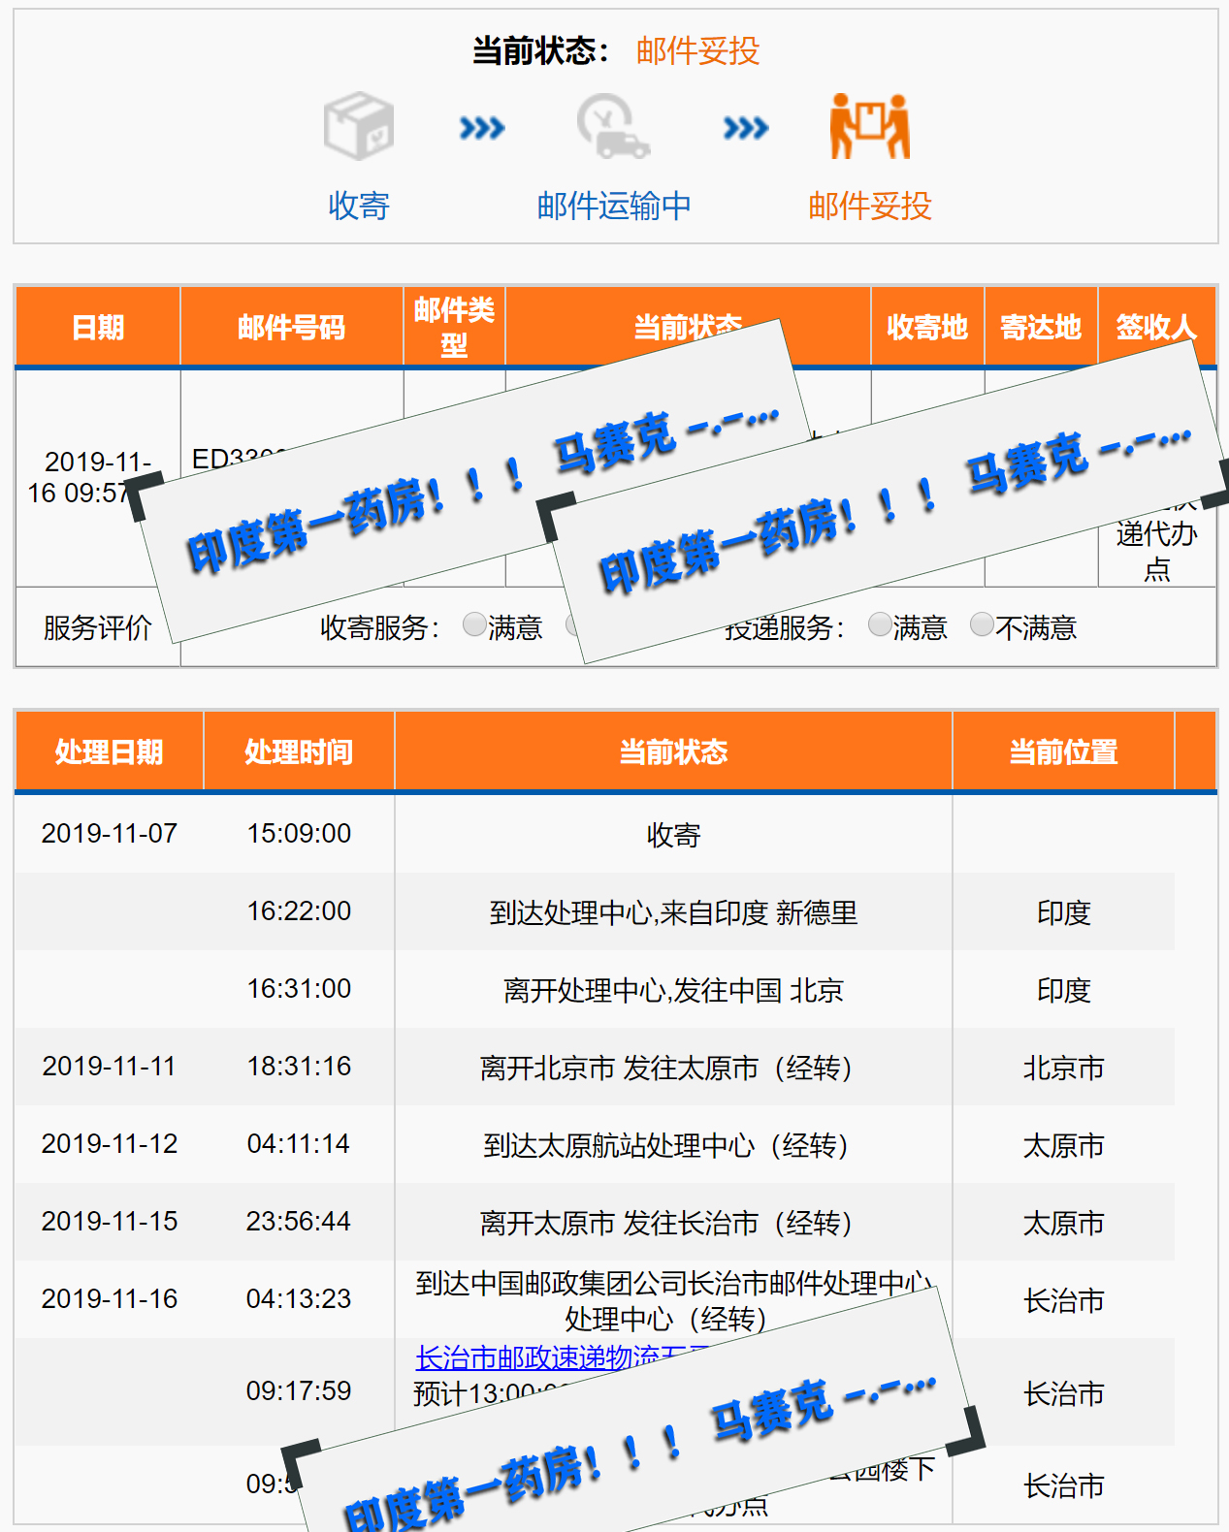Select 不满意 for 投递服务
Viewport: 1229px width, 1532px height.
point(982,625)
